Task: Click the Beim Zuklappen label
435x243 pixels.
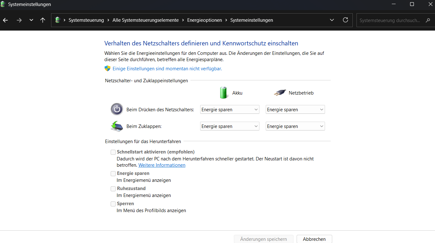Action: (144, 126)
